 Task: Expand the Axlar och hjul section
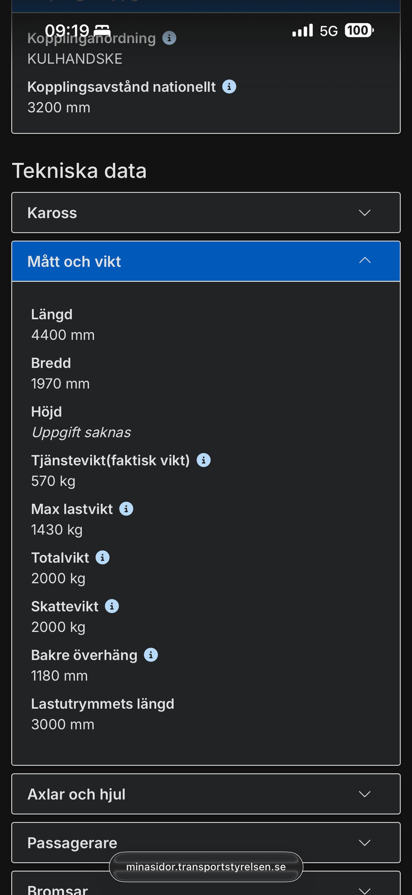206,794
